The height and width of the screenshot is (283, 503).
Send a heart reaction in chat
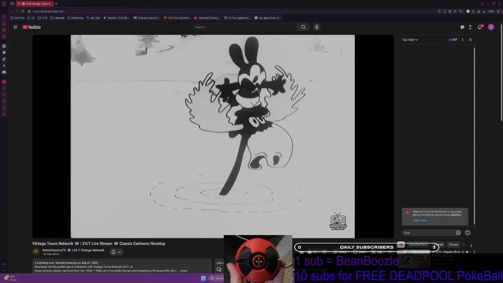tap(468, 233)
